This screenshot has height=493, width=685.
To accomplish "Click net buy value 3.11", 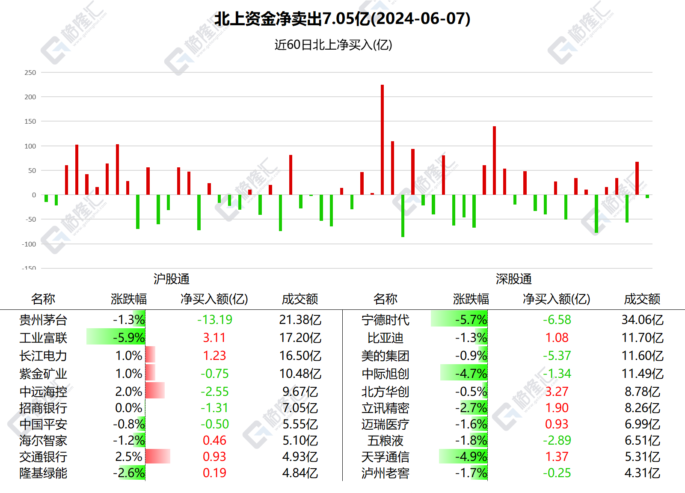I will tap(214, 338).
